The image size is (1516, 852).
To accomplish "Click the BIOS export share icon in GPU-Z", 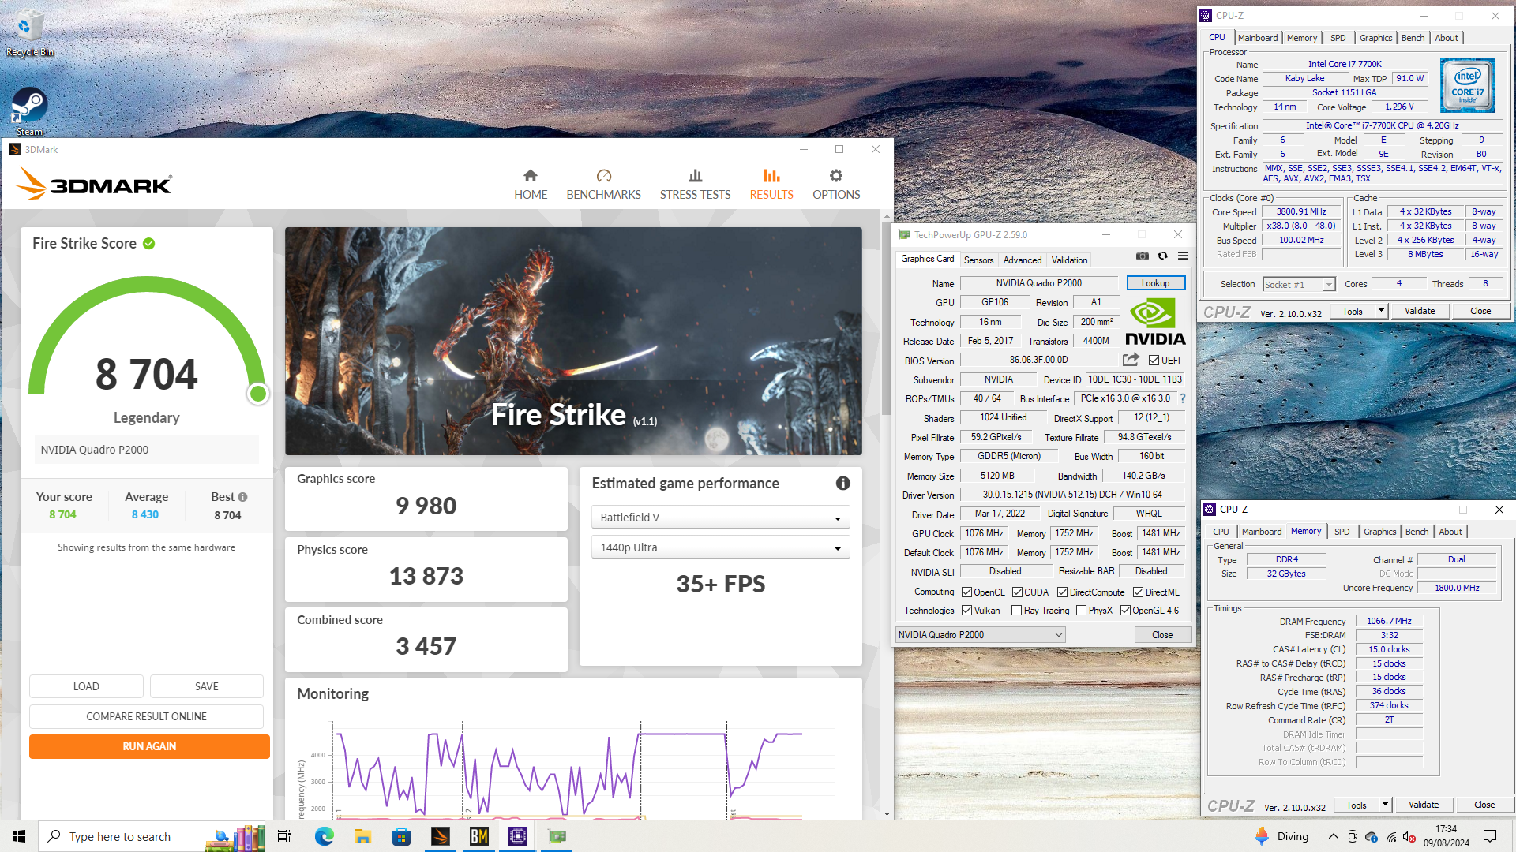I will (1131, 360).
